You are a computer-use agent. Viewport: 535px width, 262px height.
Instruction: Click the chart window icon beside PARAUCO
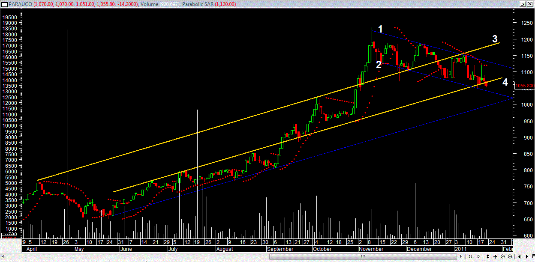click(x=3, y=4)
